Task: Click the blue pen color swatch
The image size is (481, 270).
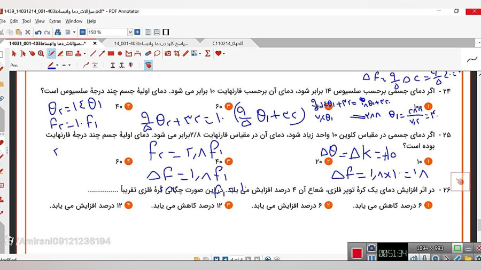Action: pos(51,65)
